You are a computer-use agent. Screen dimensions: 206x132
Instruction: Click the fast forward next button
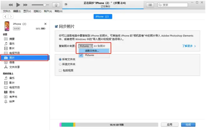coord(25,5)
